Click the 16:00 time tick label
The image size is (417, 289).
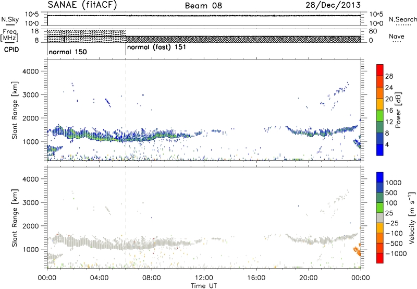(256, 278)
